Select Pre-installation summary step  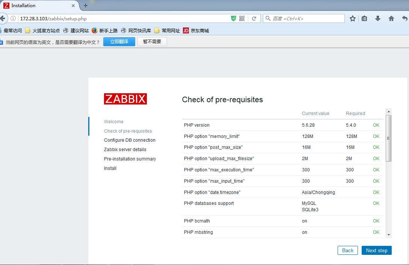[x=130, y=159]
